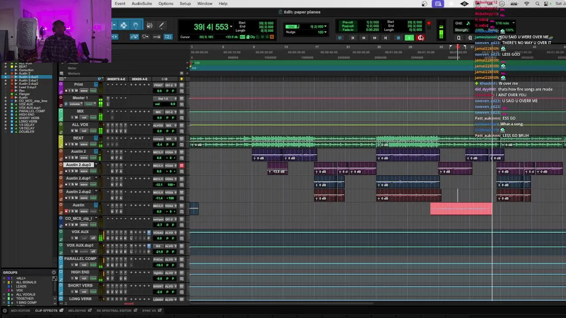
Task: Disable record-arm on the Austin track
Action: click(x=66, y=212)
